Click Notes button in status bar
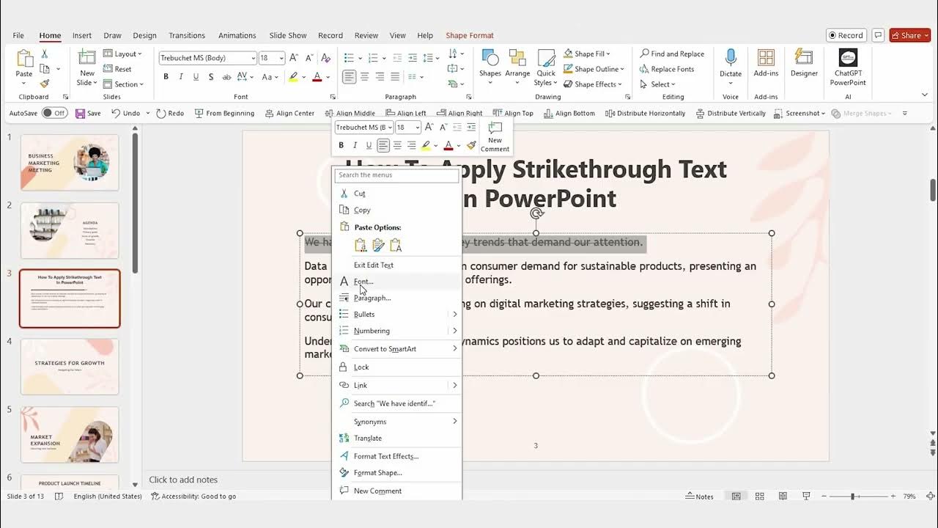 pyautogui.click(x=700, y=496)
